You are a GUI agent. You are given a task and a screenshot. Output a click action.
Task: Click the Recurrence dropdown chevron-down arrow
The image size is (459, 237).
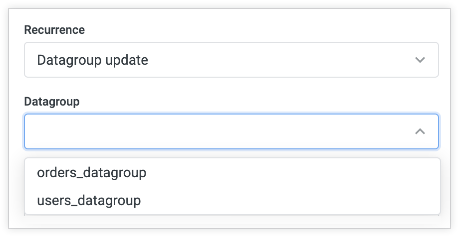pyautogui.click(x=420, y=60)
